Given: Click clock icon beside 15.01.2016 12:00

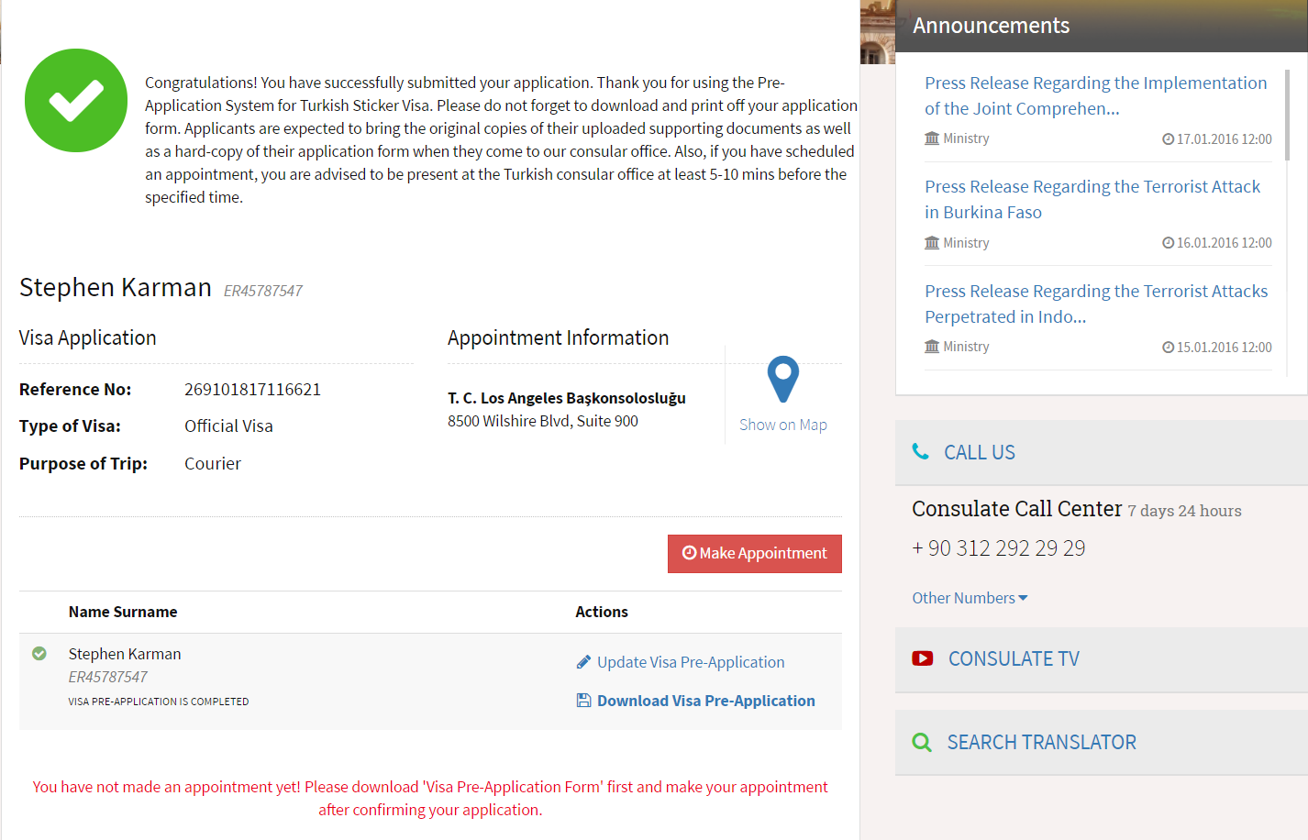Looking at the screenshot, I should tap(1168, 348).
